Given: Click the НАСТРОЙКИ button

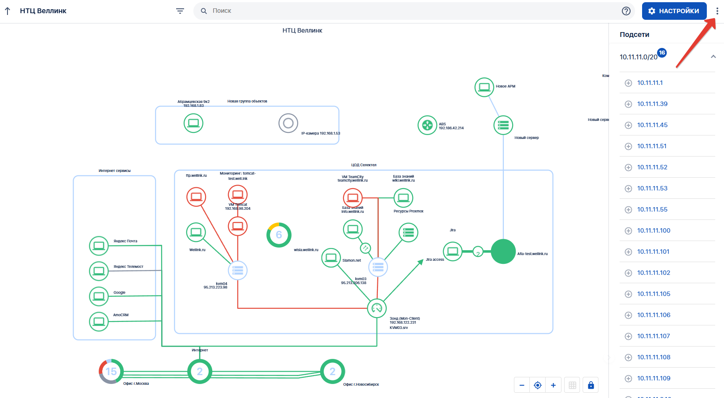Looking at the screenshot, I should click(x=674, y=11).
